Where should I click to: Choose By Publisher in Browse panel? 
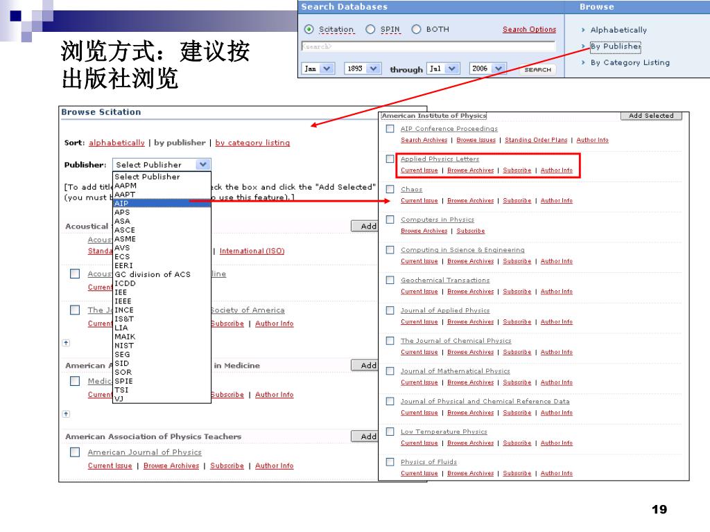(x=616, y=46)
